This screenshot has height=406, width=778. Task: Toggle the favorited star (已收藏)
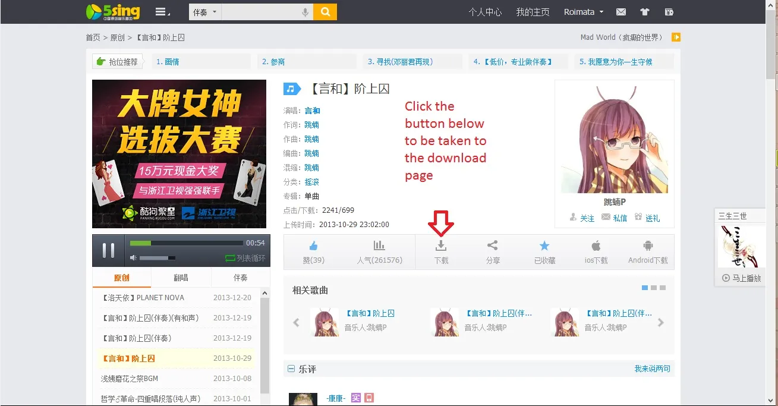pos(544,246)
